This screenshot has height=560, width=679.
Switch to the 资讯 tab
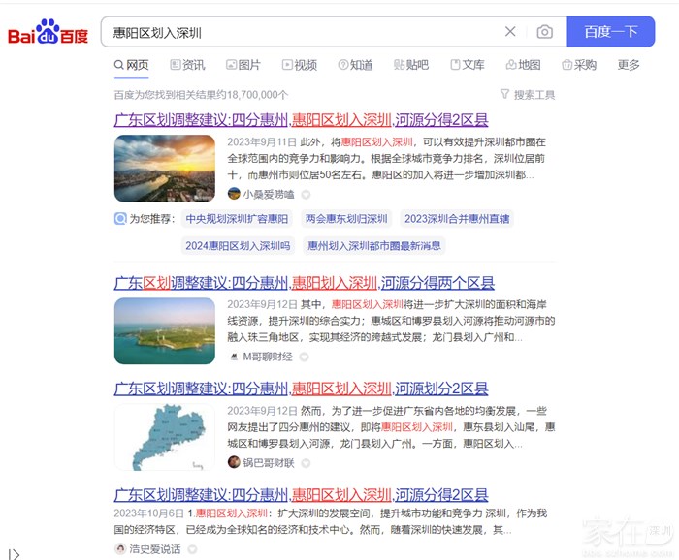[x=187, y=65]
